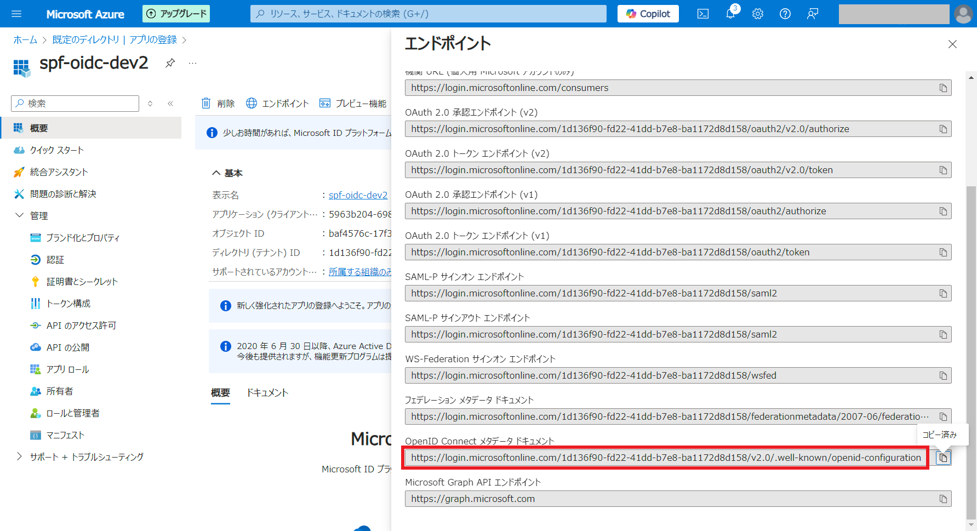Open the 所属する組織のみ supported accounts link
The width and height of the screenshot is (977, 531).
[360, 272]
